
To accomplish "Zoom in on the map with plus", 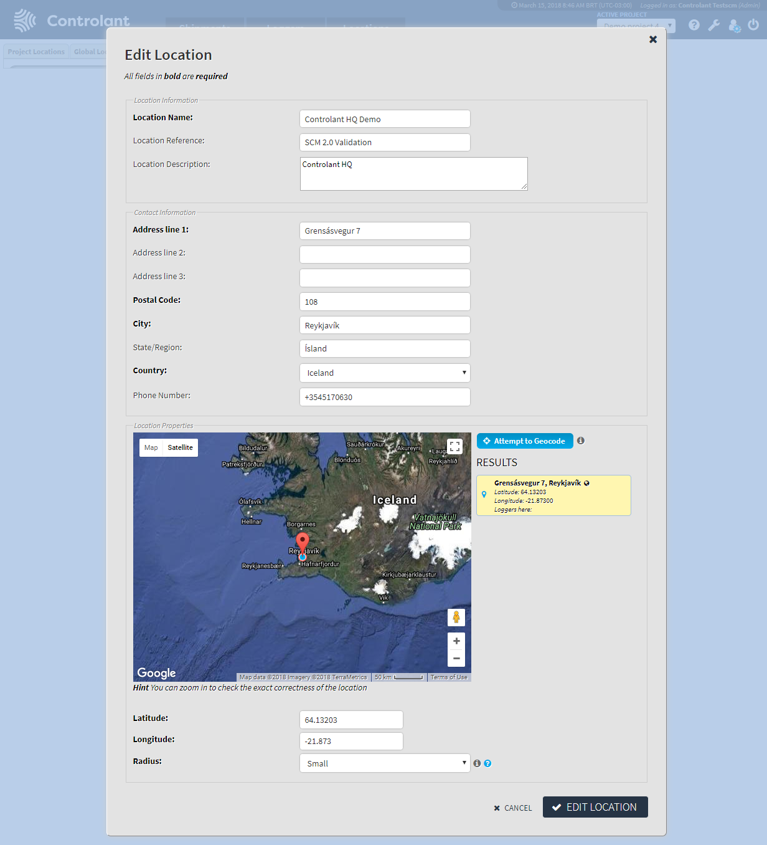I will [456, 641].
